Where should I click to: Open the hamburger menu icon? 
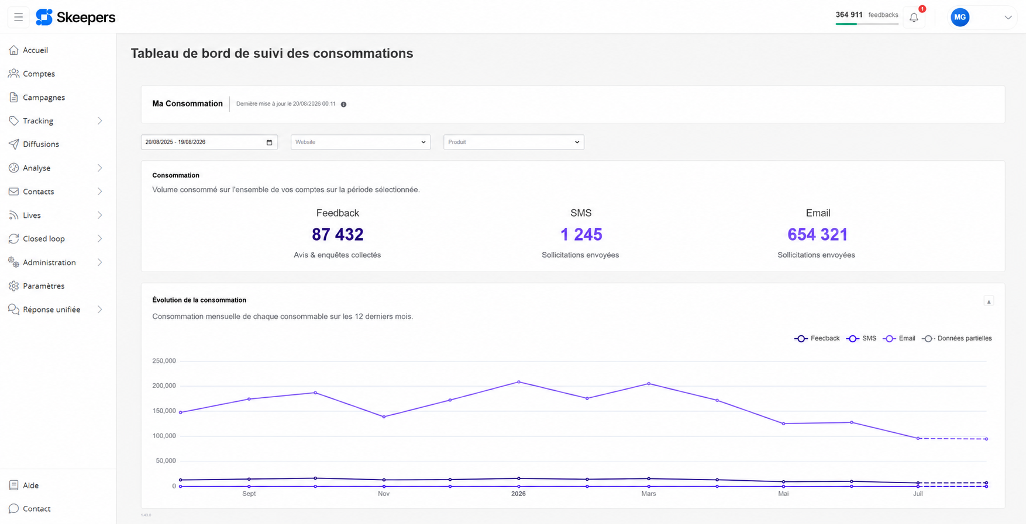point(19,18)
